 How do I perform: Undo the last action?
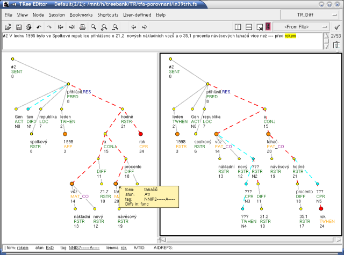[39, 27]
